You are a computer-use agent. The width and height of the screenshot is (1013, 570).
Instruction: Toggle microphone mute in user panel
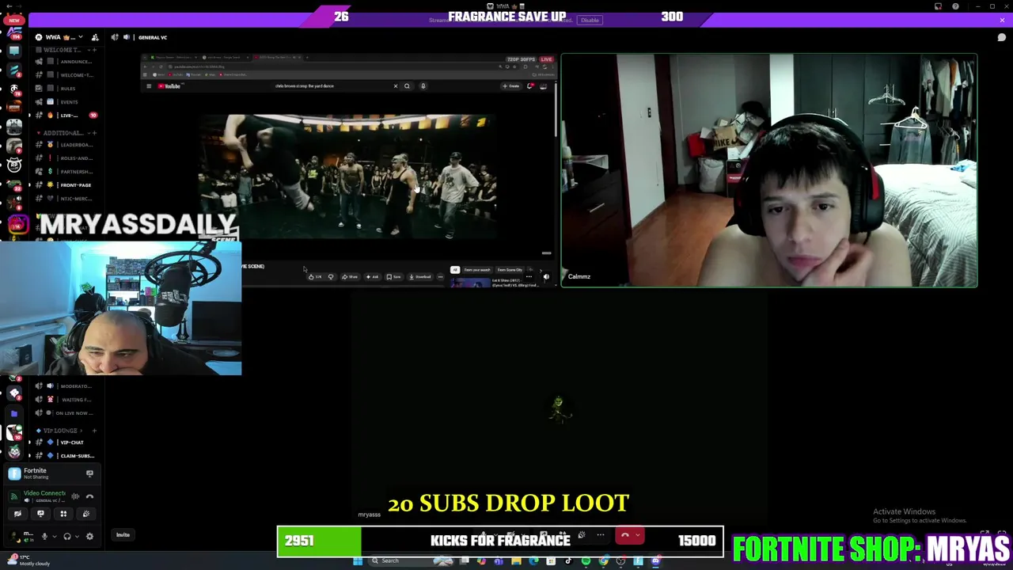(x=44, y=536)
